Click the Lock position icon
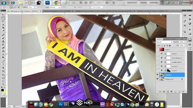193x108 pixels. pos(167,46)
